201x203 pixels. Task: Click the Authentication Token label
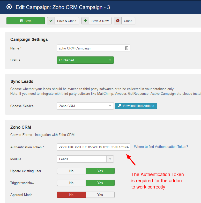click(27, 147)
